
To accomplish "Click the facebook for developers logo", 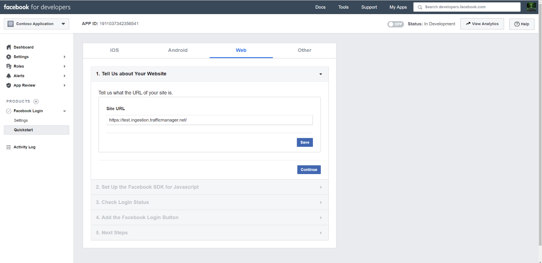I will 37,7.
